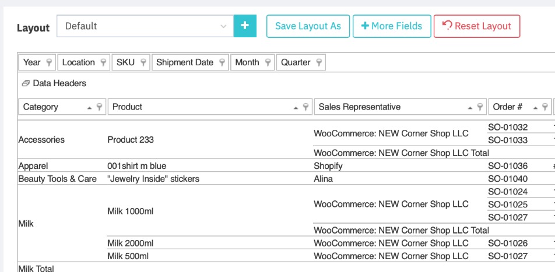
Task: Click the Save Layout As button
Action: pos(308,26)
